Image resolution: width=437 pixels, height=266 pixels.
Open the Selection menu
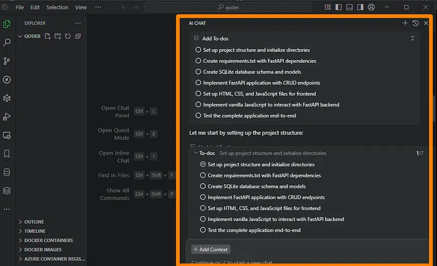pyautogui.click(x=57, y=7)
